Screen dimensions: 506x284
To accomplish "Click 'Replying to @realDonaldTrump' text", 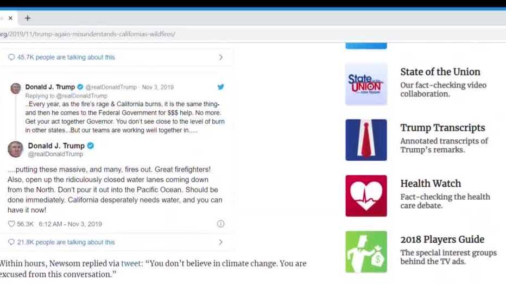I will [x=66, y=96].
